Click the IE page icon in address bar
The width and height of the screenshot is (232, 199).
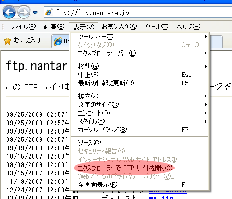point(49,13)
